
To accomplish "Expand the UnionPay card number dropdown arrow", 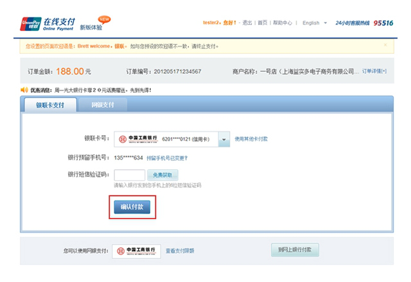I will pyautogui.click(x=223, y=139).
